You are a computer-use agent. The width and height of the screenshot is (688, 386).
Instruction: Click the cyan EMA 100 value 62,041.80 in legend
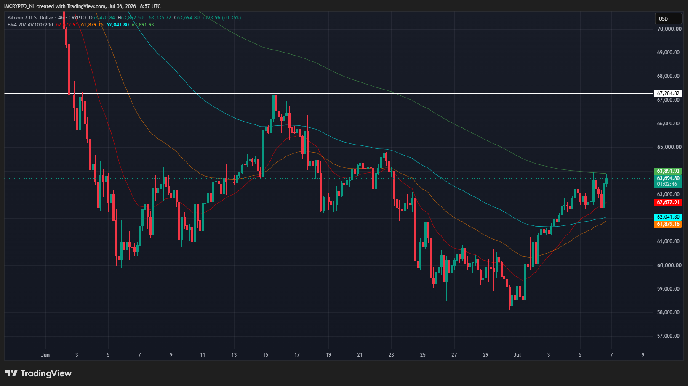[117, 25]
